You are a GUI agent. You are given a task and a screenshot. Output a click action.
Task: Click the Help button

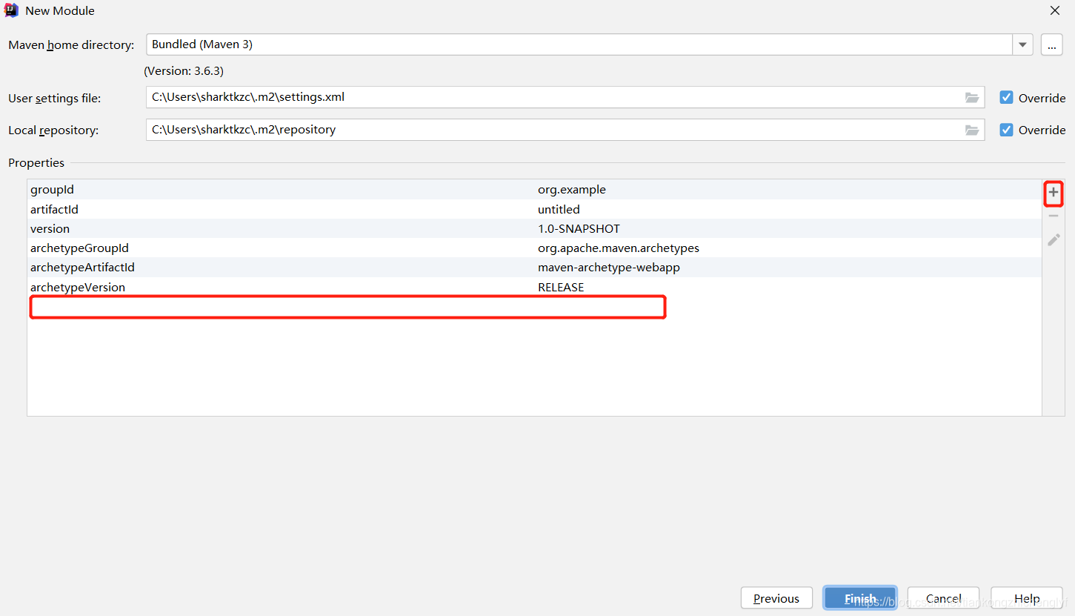click(x=1027, y=598)
